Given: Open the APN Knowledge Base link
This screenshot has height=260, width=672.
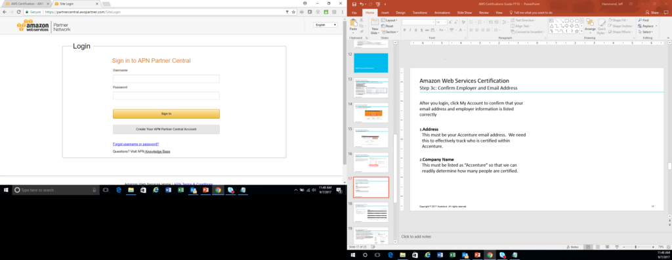Looking at the screenshot, I should click(x=157, y=152).
